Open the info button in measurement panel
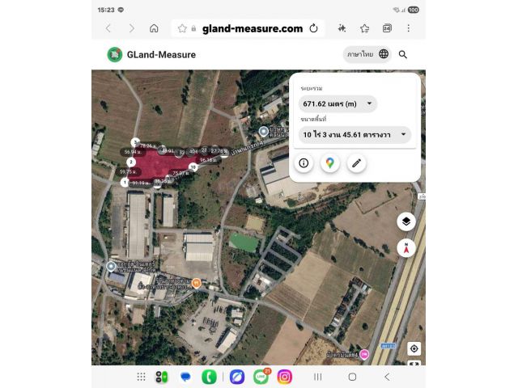 [x=304, y=163]
